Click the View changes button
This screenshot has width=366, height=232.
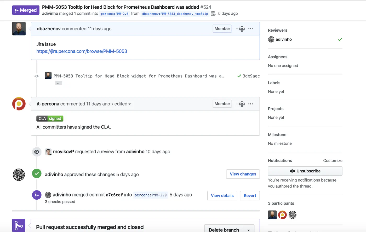[243, 174]
